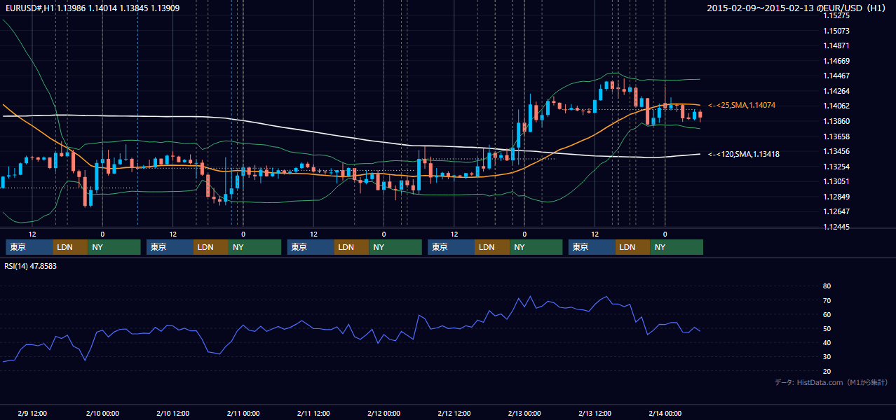Click price axis value 1.12647
The height and width of the screenshot is (420, 896).
point(836,211)
